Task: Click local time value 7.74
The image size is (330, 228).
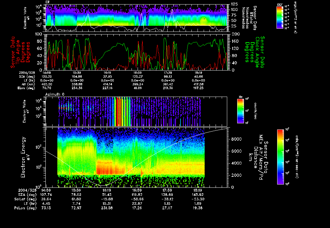Action: click(76, 204)
